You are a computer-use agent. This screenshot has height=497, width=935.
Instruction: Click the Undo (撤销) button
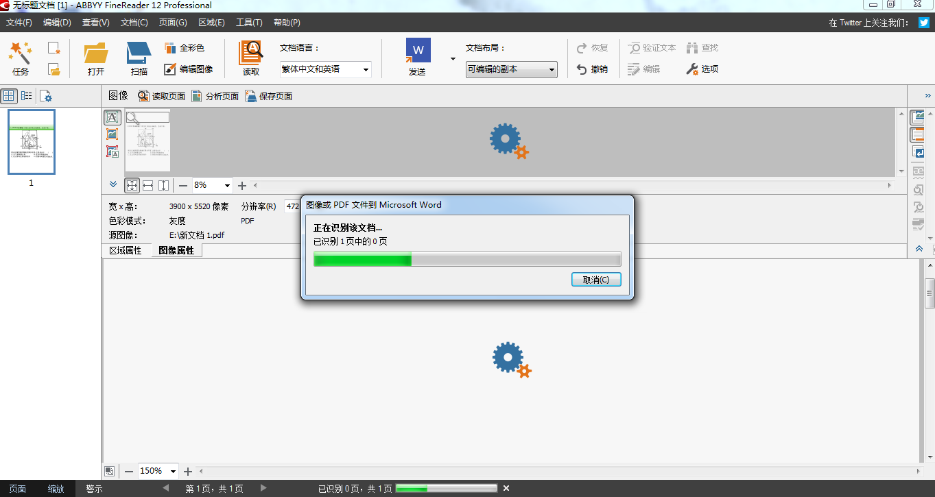tap(592, 69)
